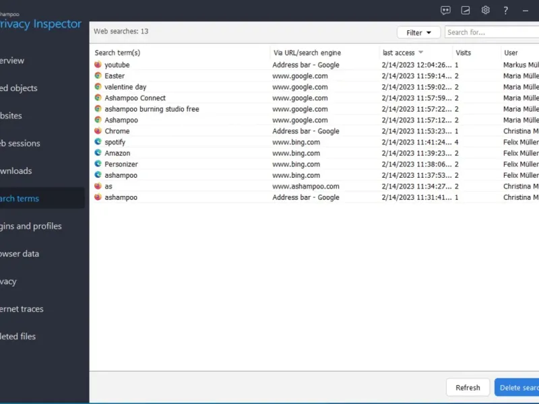Screen dimensions: 539x404
Task: Click the Firefox icon beside youtube
Action: (98, 64)
